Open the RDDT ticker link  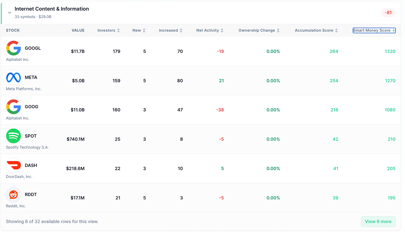pos(31,195)
